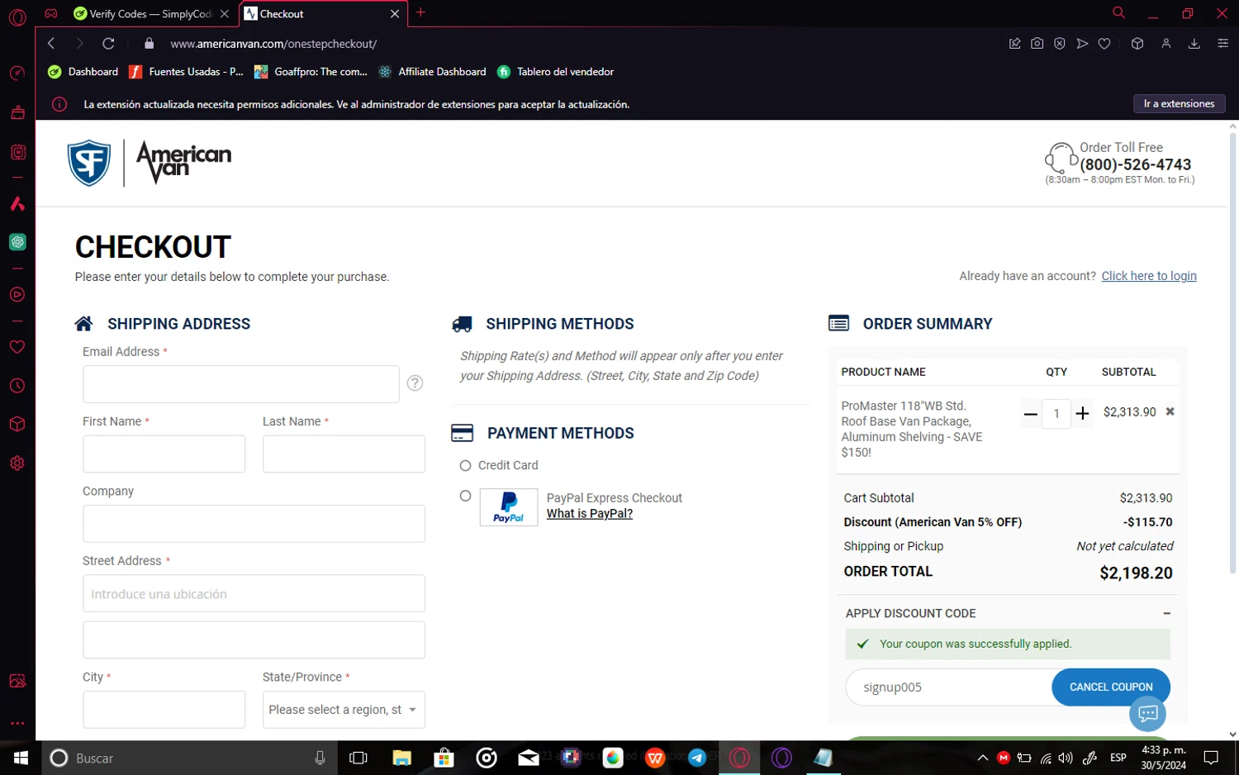Click the Last Name field
Image resolution: width=1239 pixels, height=775 pixels.
(x=344, y=454)
